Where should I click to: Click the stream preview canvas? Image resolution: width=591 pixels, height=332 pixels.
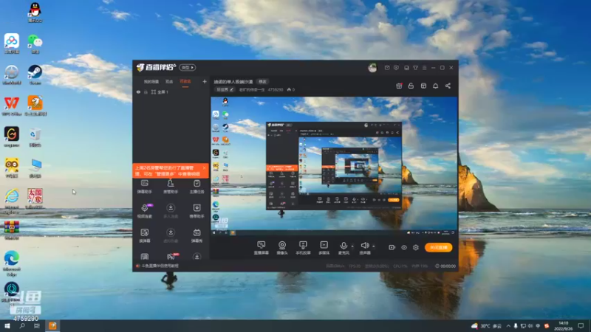point(334,166)
